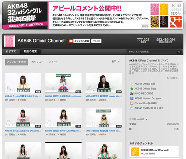186x159 pixels.
Task: Open the NMB48 研究生 三浦亜莉沙 title
Action: (x=23, y=131)
